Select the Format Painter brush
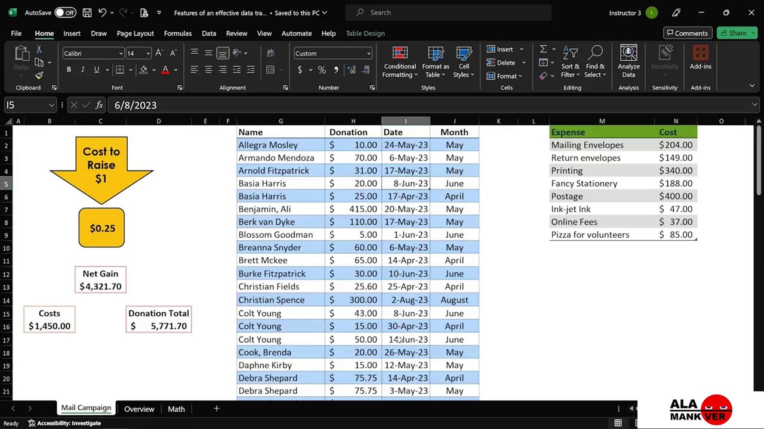The width and height of the screenshot is (764, 429). click(39, 76)
